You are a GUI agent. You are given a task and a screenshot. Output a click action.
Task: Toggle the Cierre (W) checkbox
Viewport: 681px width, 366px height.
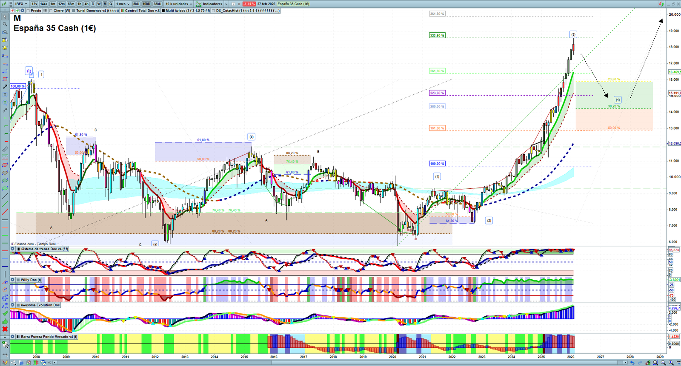pos(51,11)
